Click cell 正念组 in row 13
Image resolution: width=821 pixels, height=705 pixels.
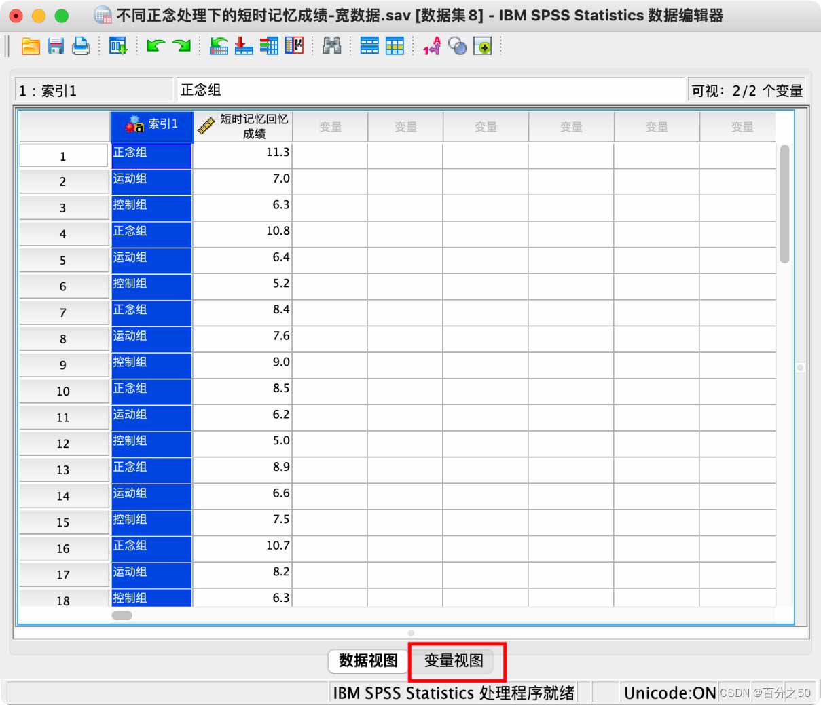(x=151, y=470)
